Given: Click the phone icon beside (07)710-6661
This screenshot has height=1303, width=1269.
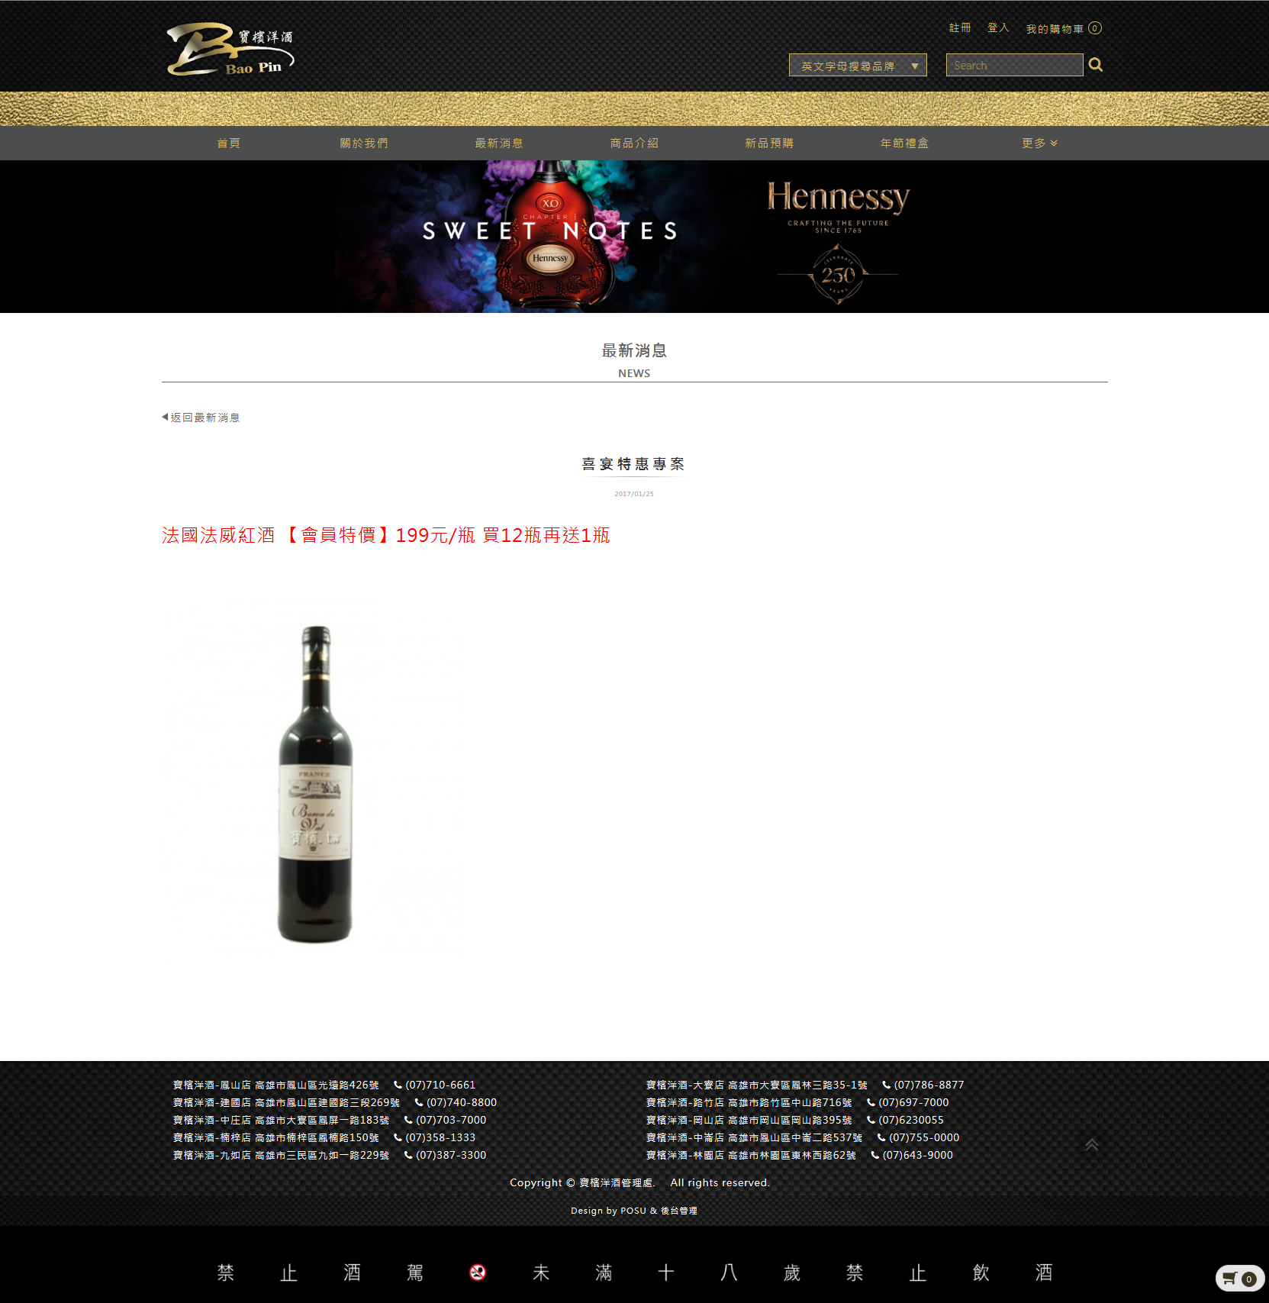Looking at the screenshot, I should pos(398,1085).
